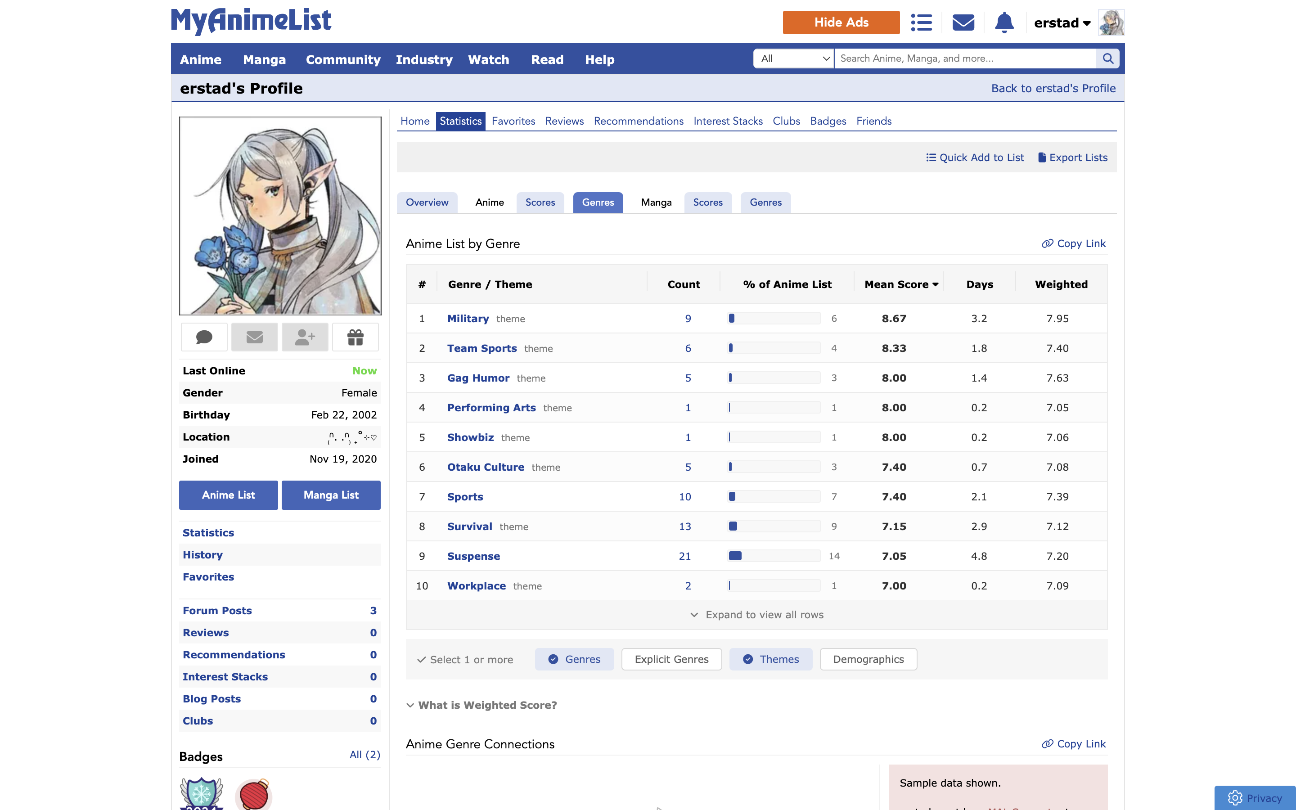
Task: Expand What is Weighted Score section
Action: (x=481, y=705)
